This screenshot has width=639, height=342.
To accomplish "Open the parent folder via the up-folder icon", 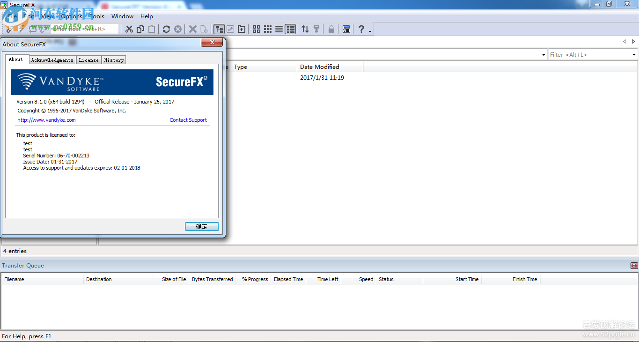I will point(242,29).
